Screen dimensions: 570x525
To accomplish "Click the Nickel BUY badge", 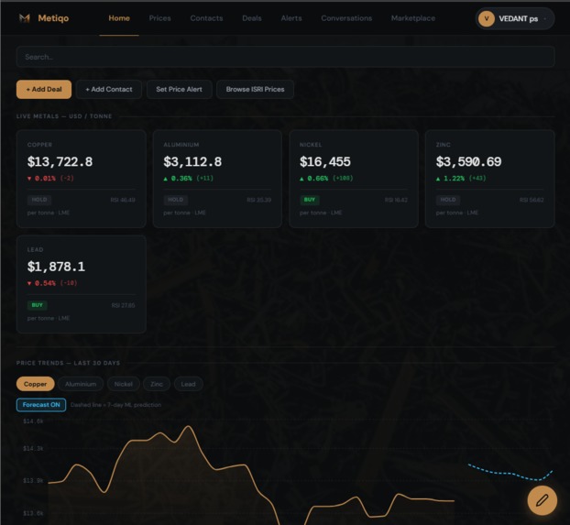I will 310,200.
